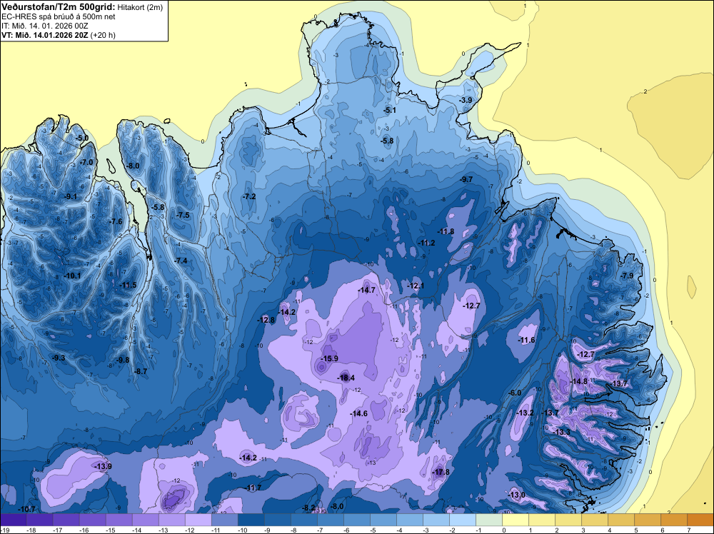Image resolution: width=714 pixels, height=534 pixels.
Task: Select the -11.8 temperature label
Action: 446,232
